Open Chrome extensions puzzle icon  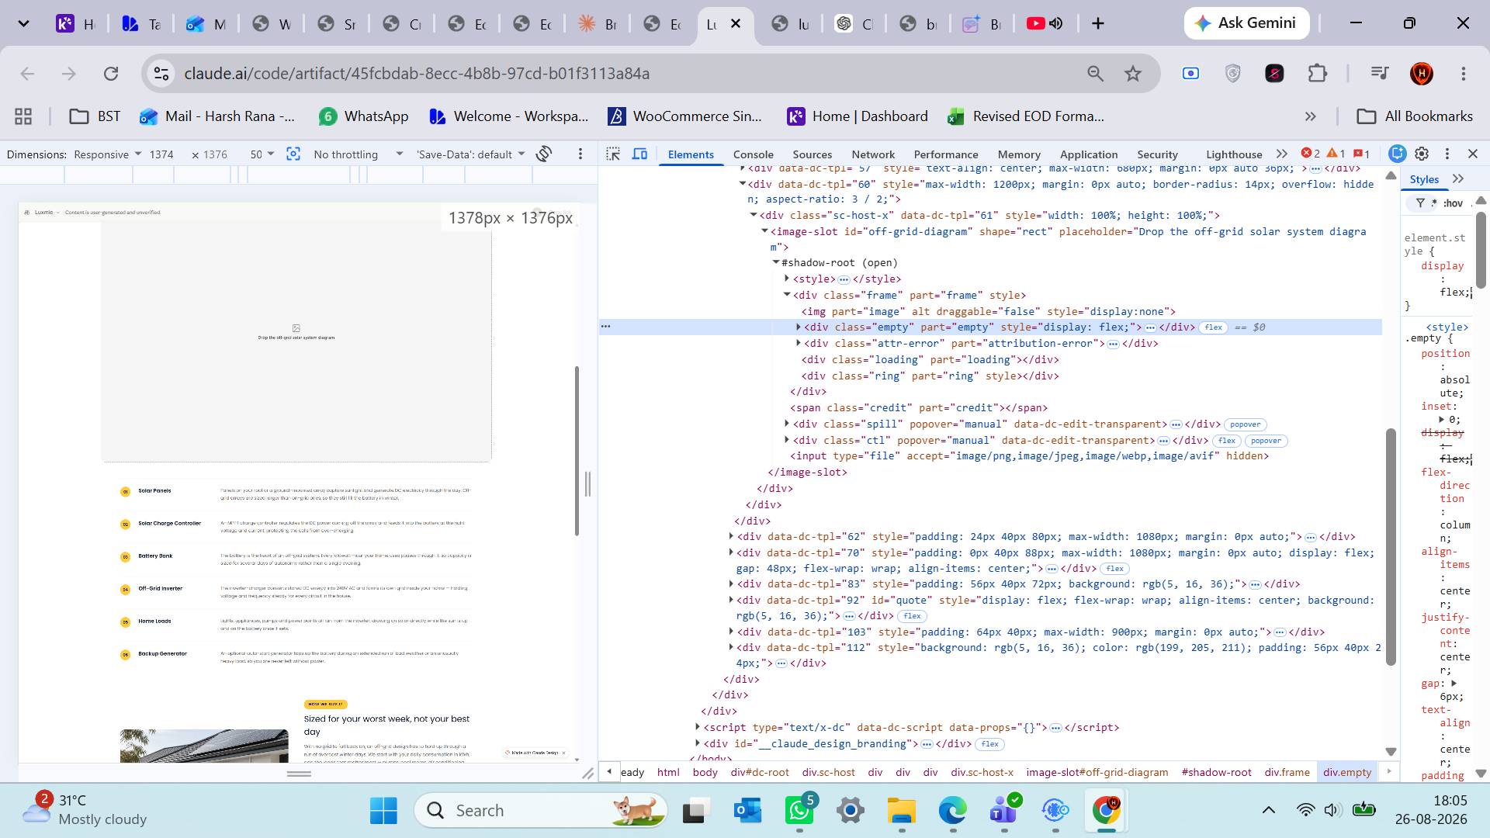(1317, 74)
